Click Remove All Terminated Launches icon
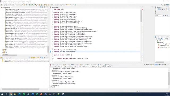The height and width of the screenshot is (96, 170). click(x=148, y=65)
